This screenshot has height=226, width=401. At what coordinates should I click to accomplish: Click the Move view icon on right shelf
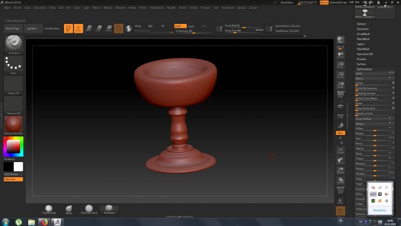click(x=340, y=161)
